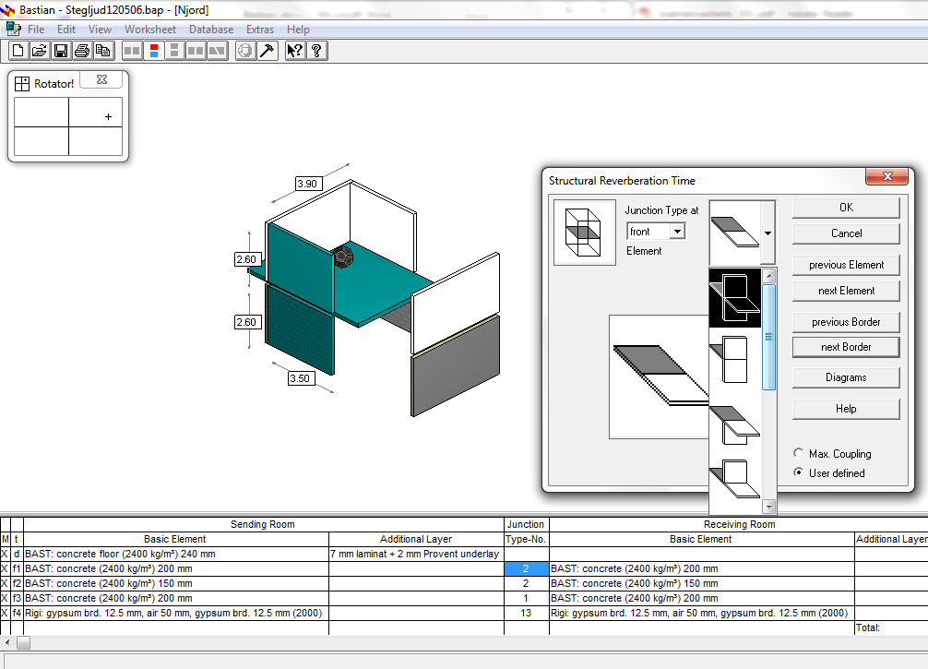Open the Diagrams button

(846, 377)
